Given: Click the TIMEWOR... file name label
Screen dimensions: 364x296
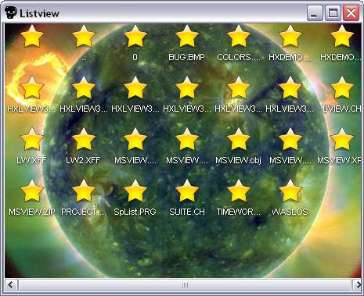Looking at the screenshot, I should 239,212.
